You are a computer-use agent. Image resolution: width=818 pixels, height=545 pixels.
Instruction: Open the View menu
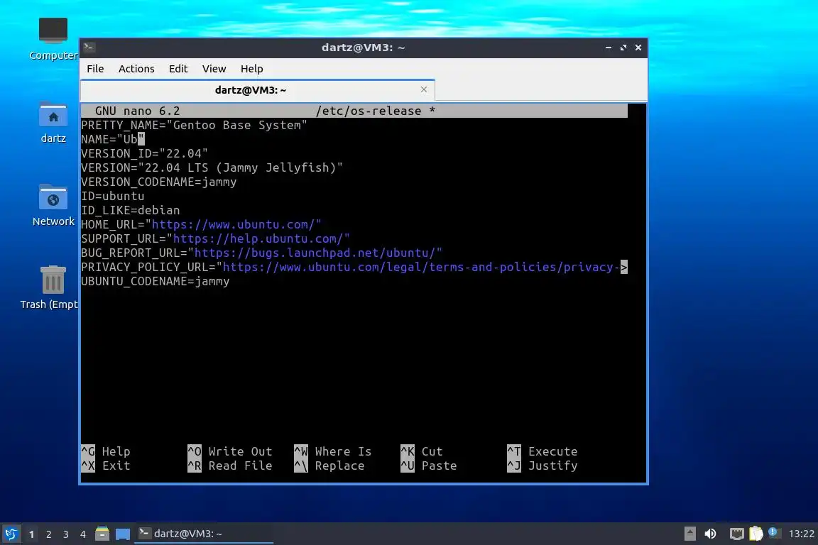(214, 69)
